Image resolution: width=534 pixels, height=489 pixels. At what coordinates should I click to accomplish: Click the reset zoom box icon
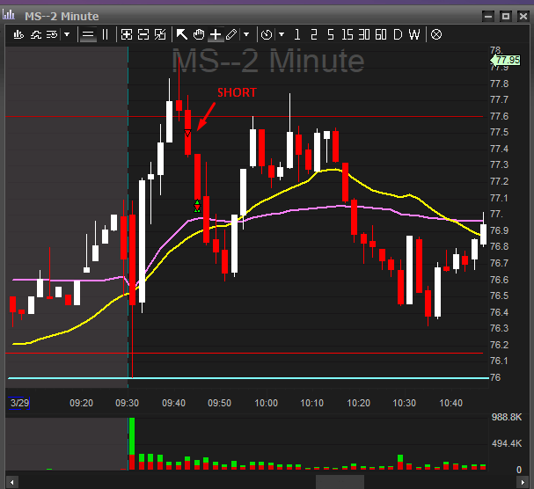(x=160, y=34)
